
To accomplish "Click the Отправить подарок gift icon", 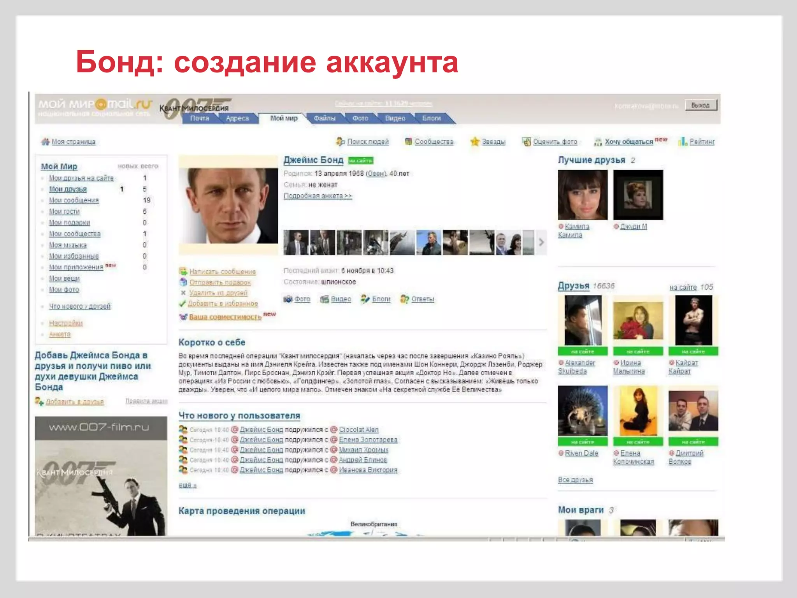I will (183, 282).
